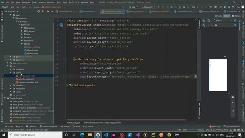The image size is (245, 138).
Task: Click the pan hand icon in preview
Action: click(233, 97)
